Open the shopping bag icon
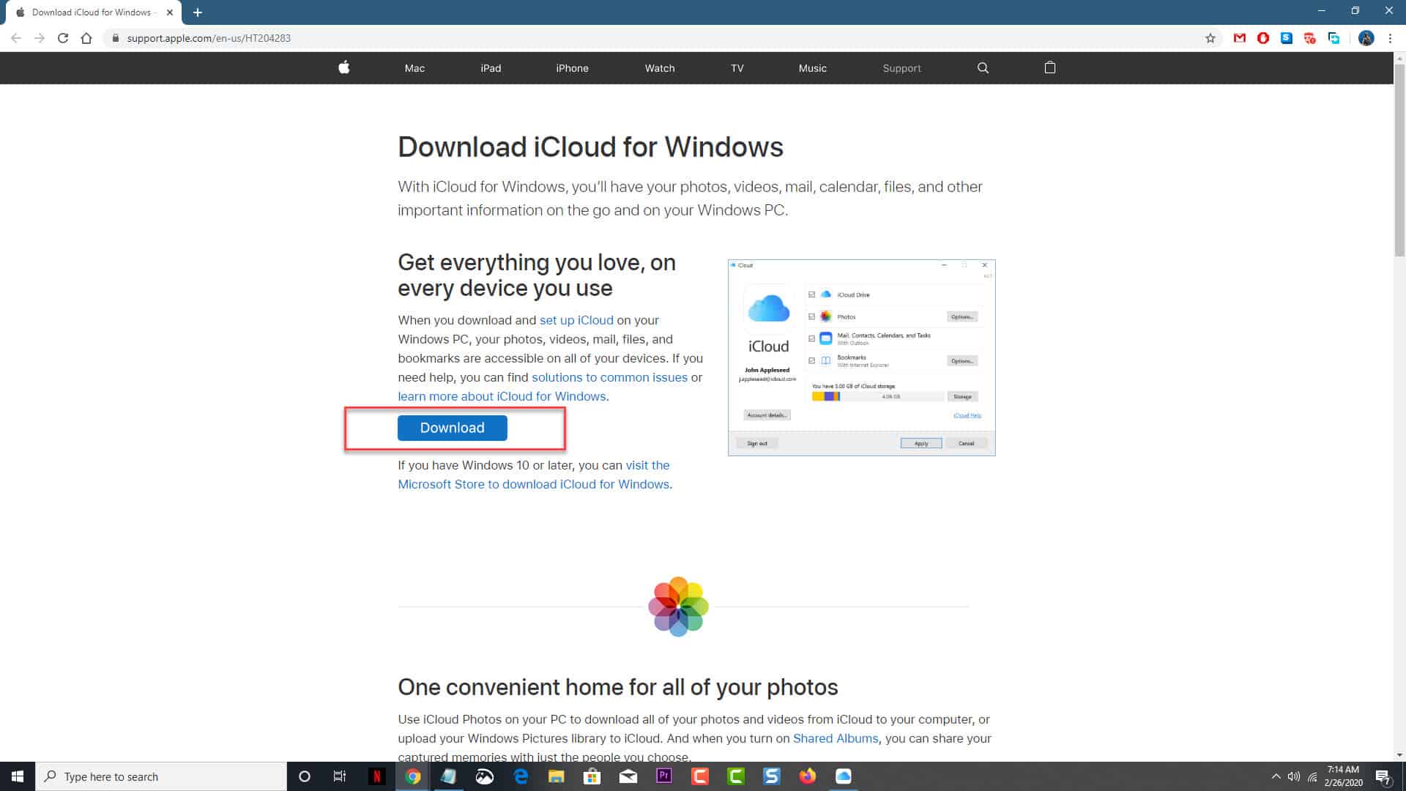This screenshot has height=791, width=1406. 1049,67
